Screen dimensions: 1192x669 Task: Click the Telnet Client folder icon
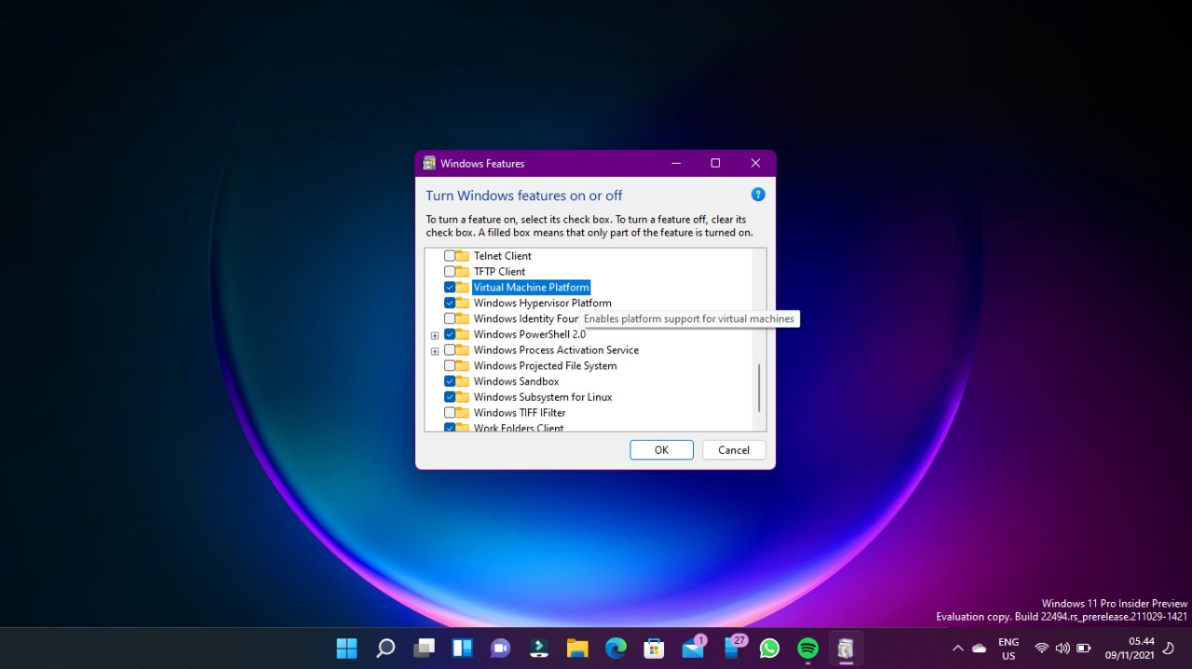463,256
